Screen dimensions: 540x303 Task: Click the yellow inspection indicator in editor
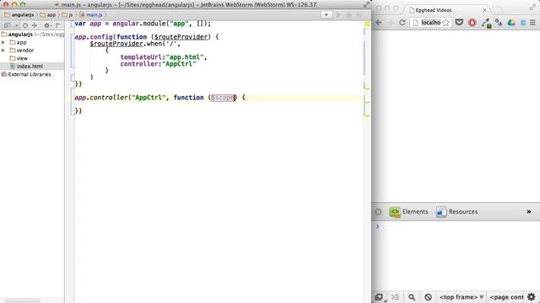367,24
